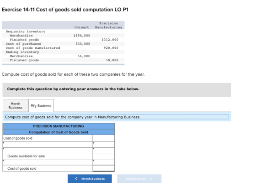The width and height of the screenshot is (256, 187).
Task: Click the disabled Mfg Business next button
Action: [139, 178]
